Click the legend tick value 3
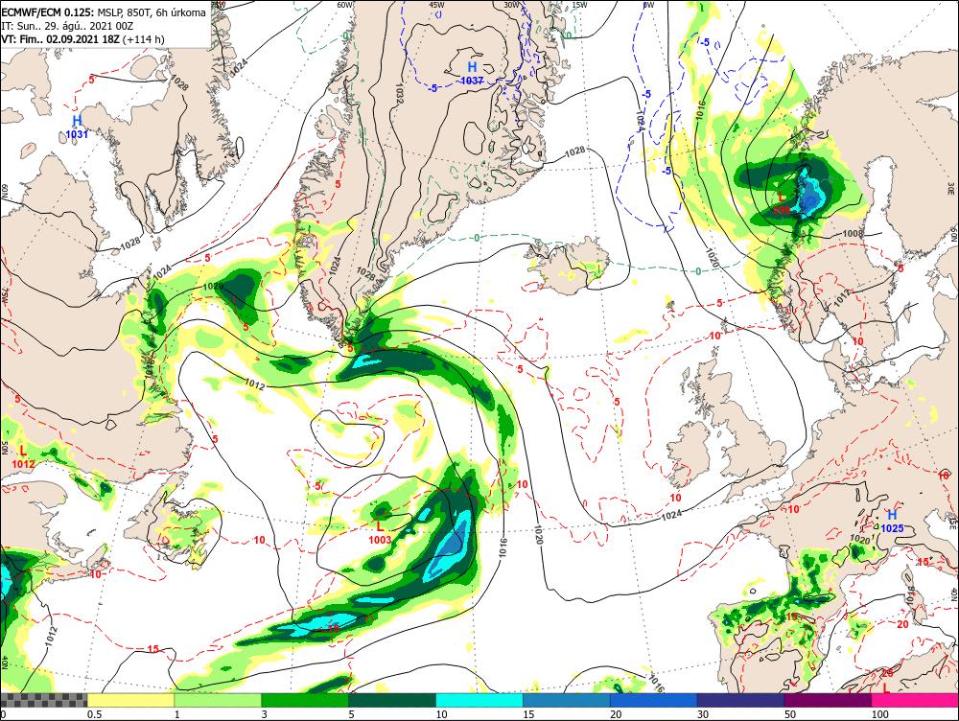 (x=265, y=714)
